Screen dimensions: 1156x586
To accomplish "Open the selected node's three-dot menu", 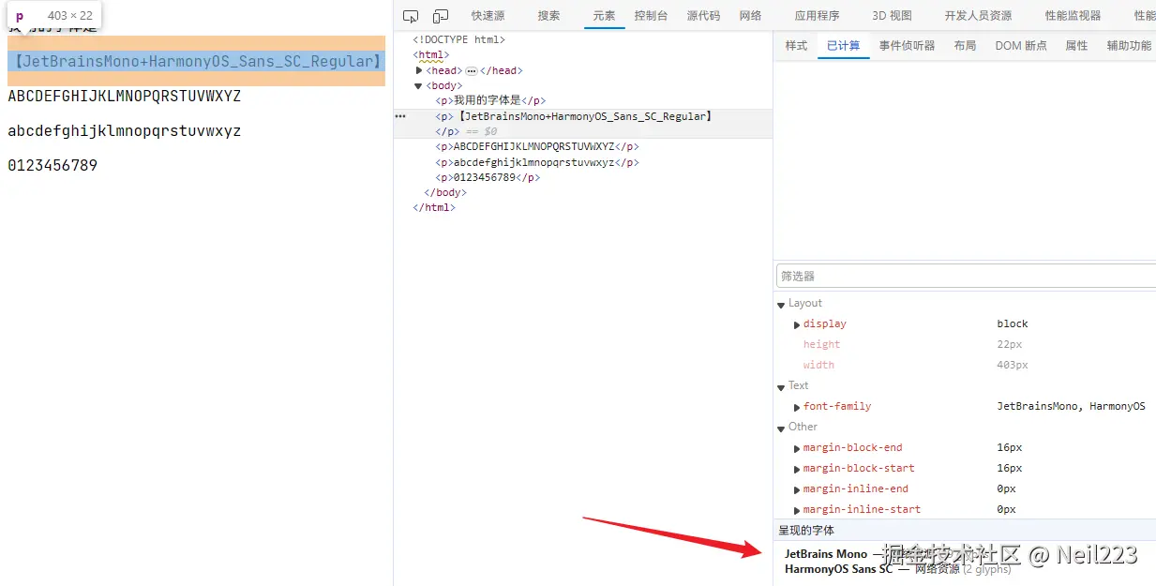I will pyautogui.click(x=400, y=116).
